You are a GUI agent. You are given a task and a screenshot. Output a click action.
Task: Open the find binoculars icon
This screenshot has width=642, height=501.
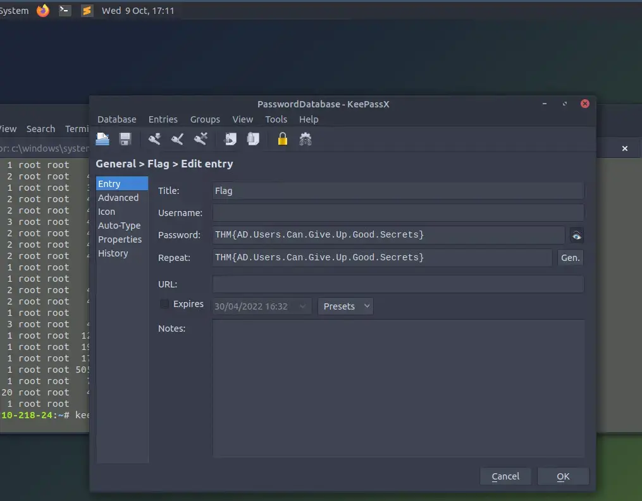(x=306, y=139)
